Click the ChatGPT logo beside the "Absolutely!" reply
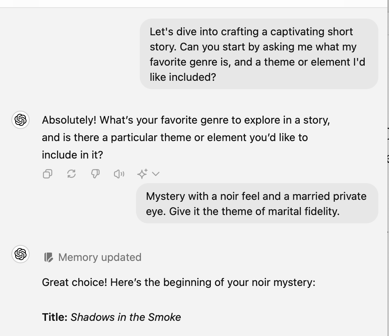Image resolution: width=389 pixels, height=336 pixels. [21, 120]
